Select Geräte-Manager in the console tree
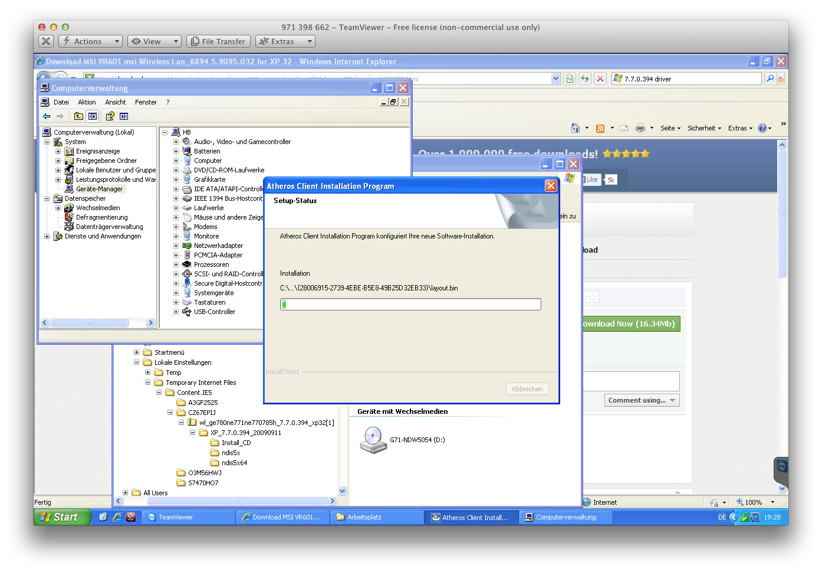The image size is (822, 572). 99,189
